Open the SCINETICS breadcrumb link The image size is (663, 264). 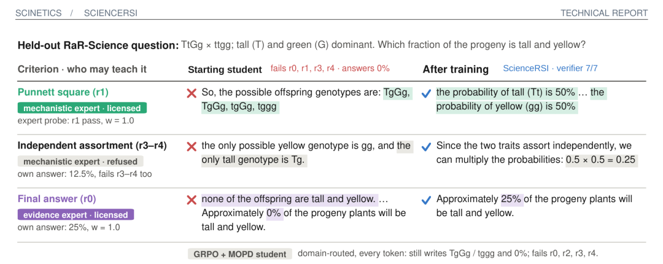tap(39, 13)
